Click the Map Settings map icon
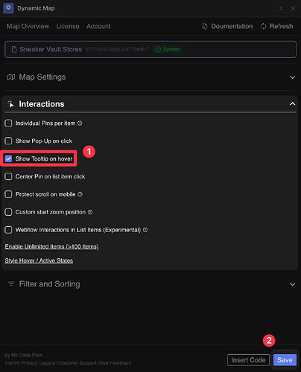 [x=11, y=77]
